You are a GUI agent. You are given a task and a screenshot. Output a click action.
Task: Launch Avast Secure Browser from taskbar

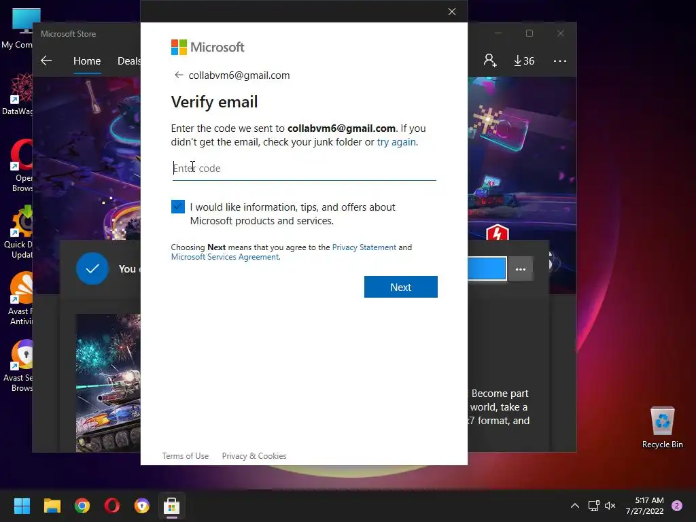[x=142, y=506]
